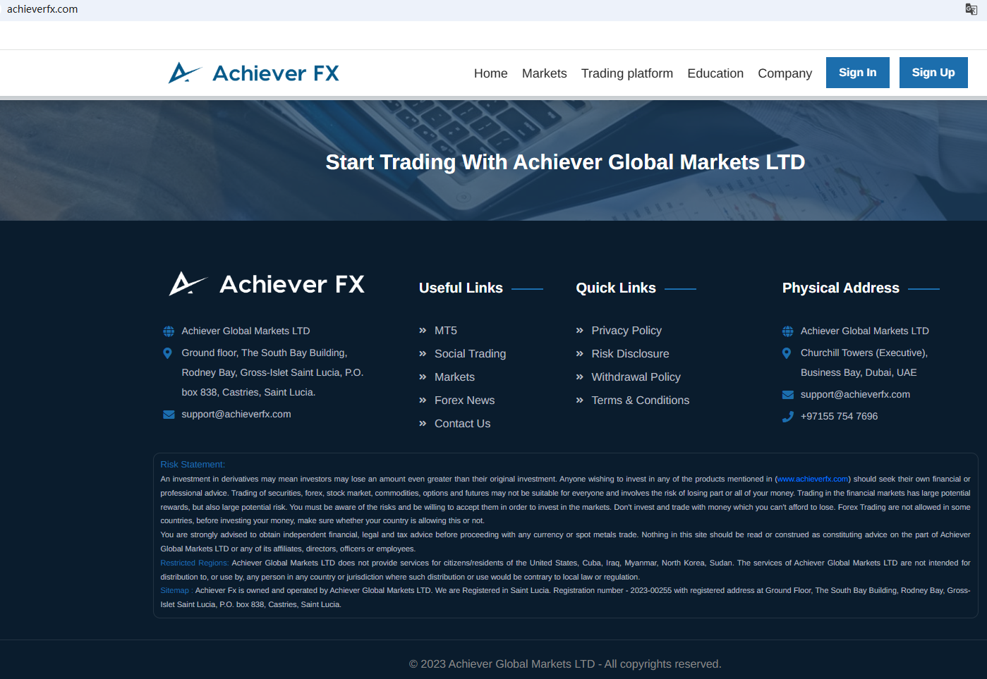Open the Company menu
Viewport: 987px width, 679px height.
point(785,73)
